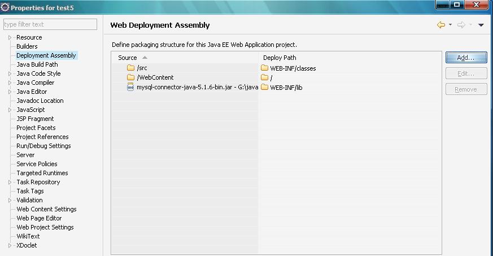
Task: Click the WEB-INF/classes deploy folder icon
Action: [265, 68]
